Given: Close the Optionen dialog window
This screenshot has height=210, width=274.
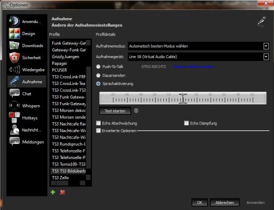Looking at the screenshot, I should 266,3.
